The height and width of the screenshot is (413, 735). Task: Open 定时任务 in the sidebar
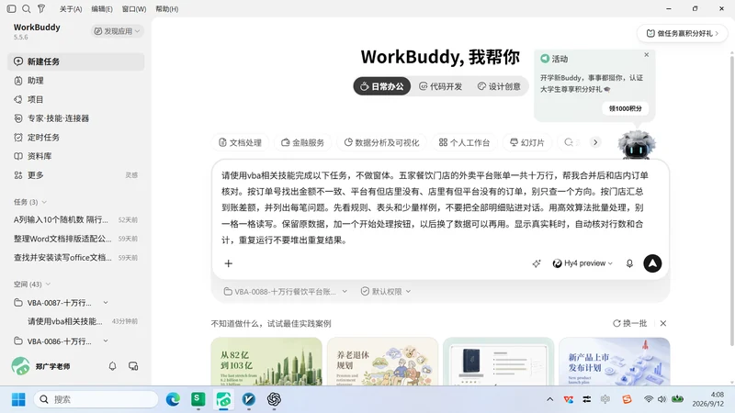76,137
